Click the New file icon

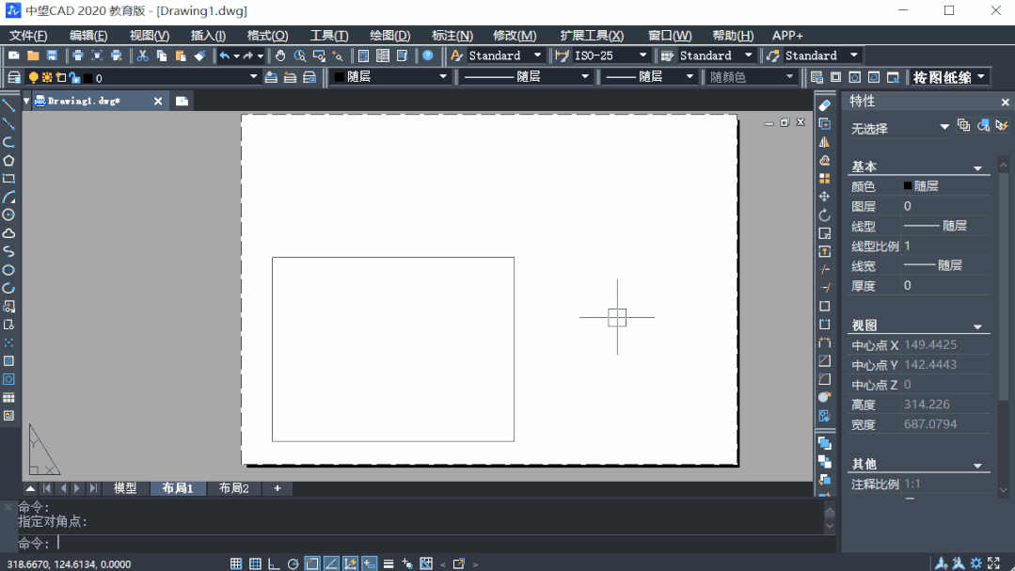[13, 56]
